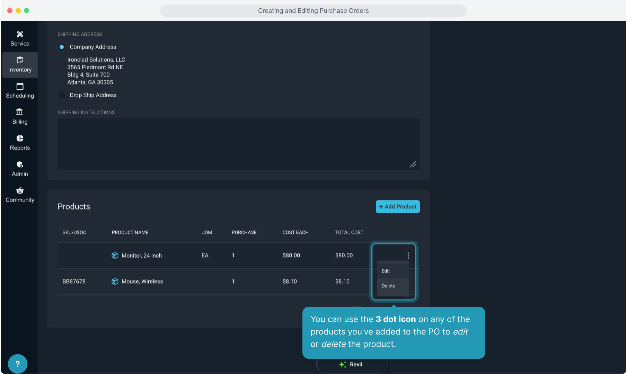Choose Delete from the product menu
Viewport: 627px width, 374px height.
tap(388, 286)
